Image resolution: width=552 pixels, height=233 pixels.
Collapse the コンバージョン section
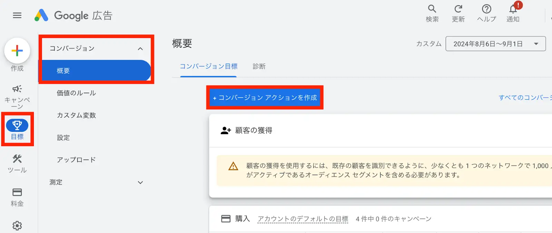click(x=140, y=49)
